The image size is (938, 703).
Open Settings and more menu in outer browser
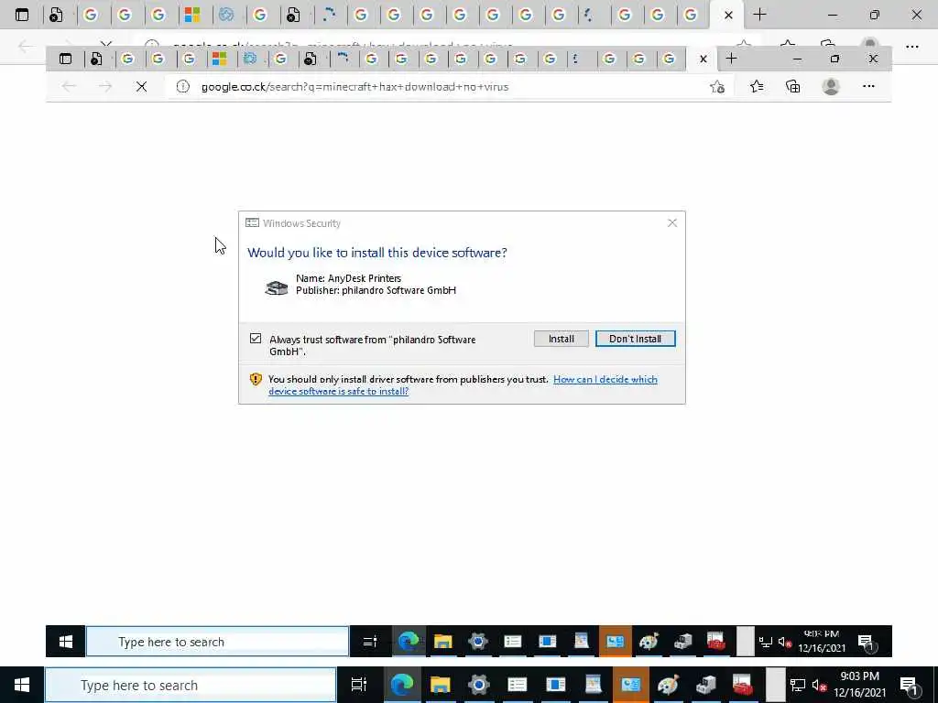tap(912, 46)
